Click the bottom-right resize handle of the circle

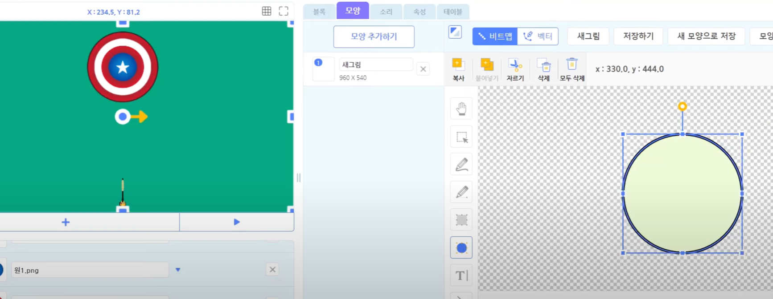742,253
